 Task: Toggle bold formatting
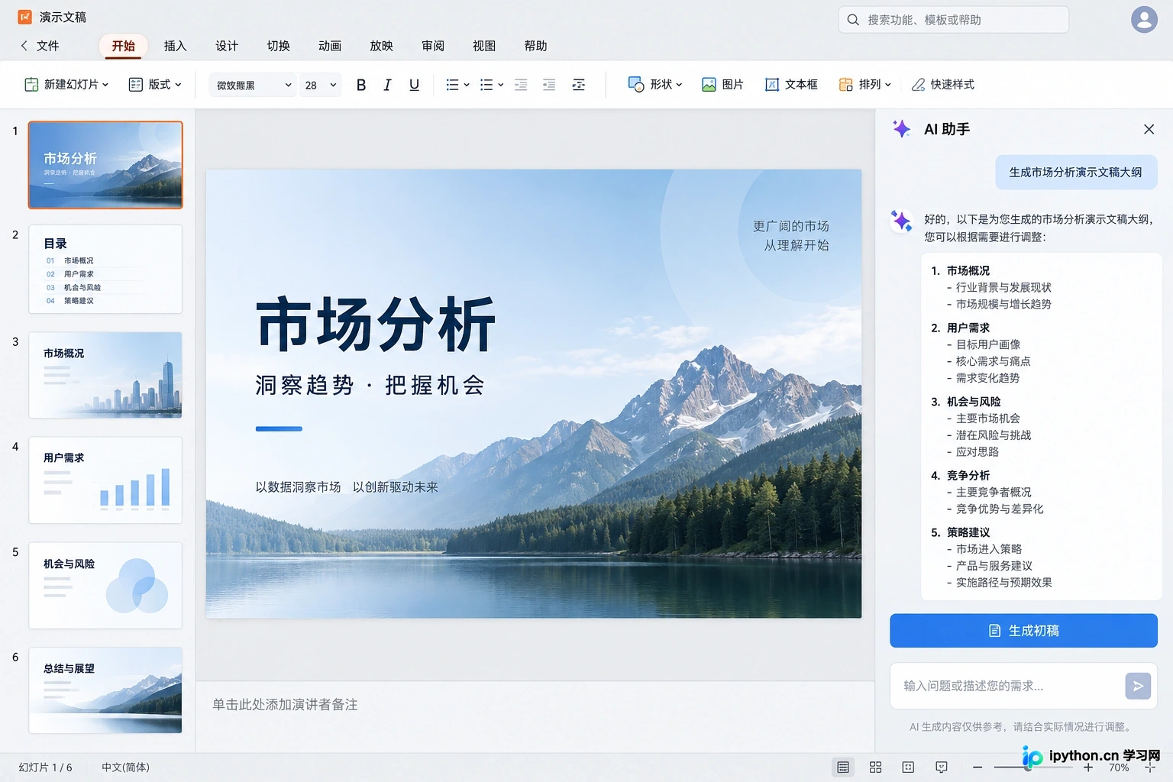361,85
